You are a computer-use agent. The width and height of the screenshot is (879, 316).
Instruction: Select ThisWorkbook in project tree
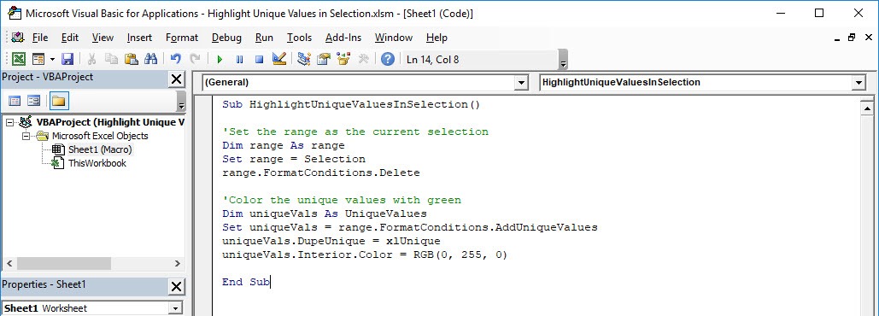pyautogui.click(x=97, y=164)
